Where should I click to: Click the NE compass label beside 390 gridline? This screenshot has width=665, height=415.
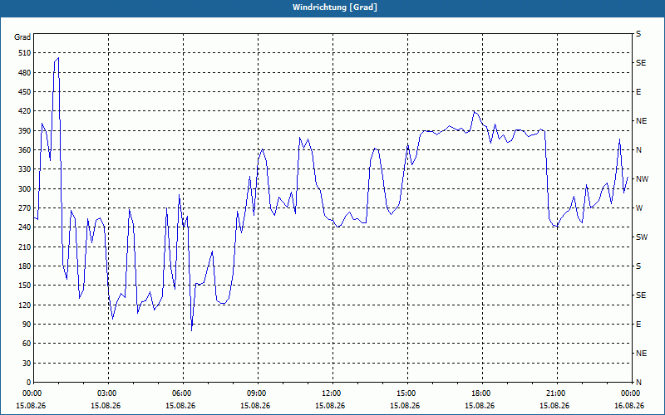[641, 121]
